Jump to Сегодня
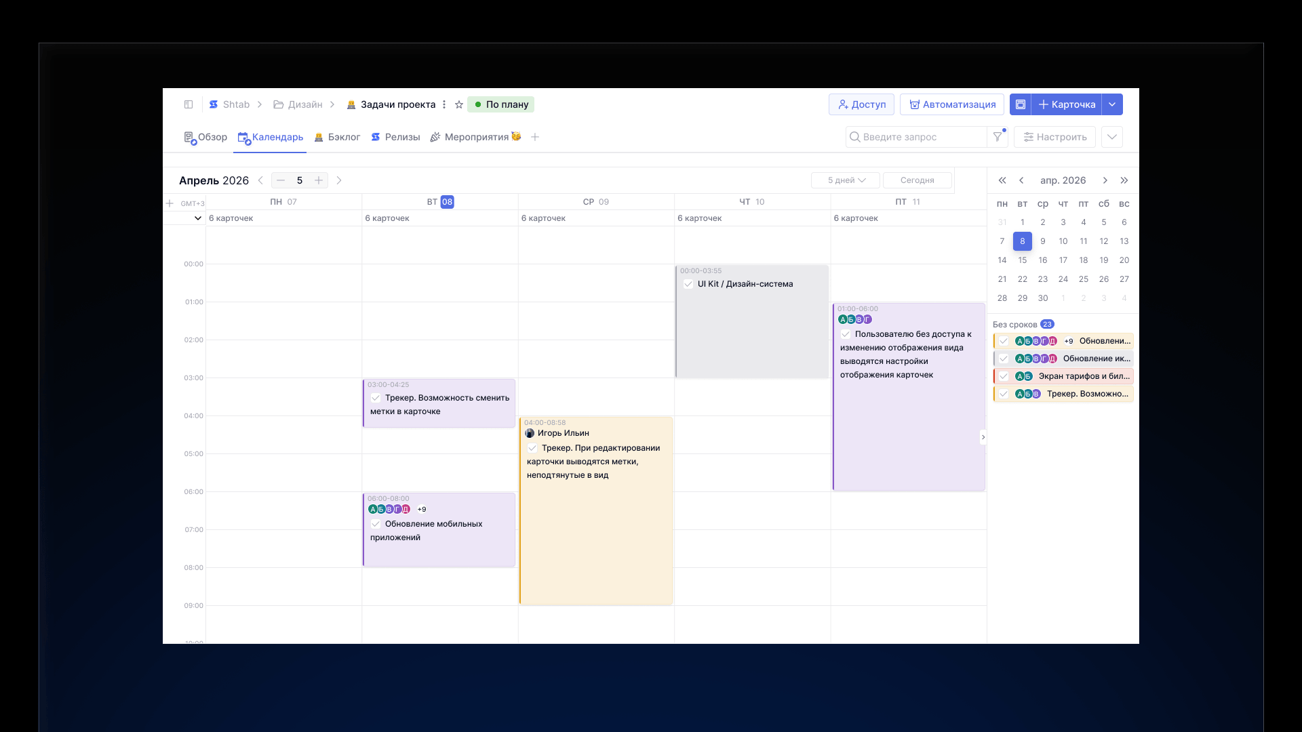This screenshot has width=1302, height=732. pos(918,180)
